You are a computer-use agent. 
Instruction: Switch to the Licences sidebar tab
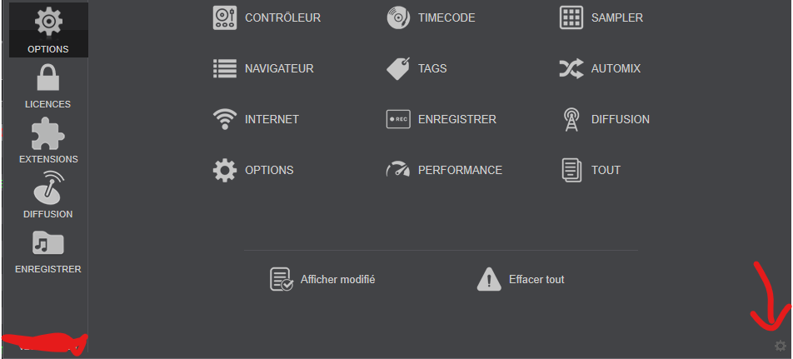click(x=48, y=86)
